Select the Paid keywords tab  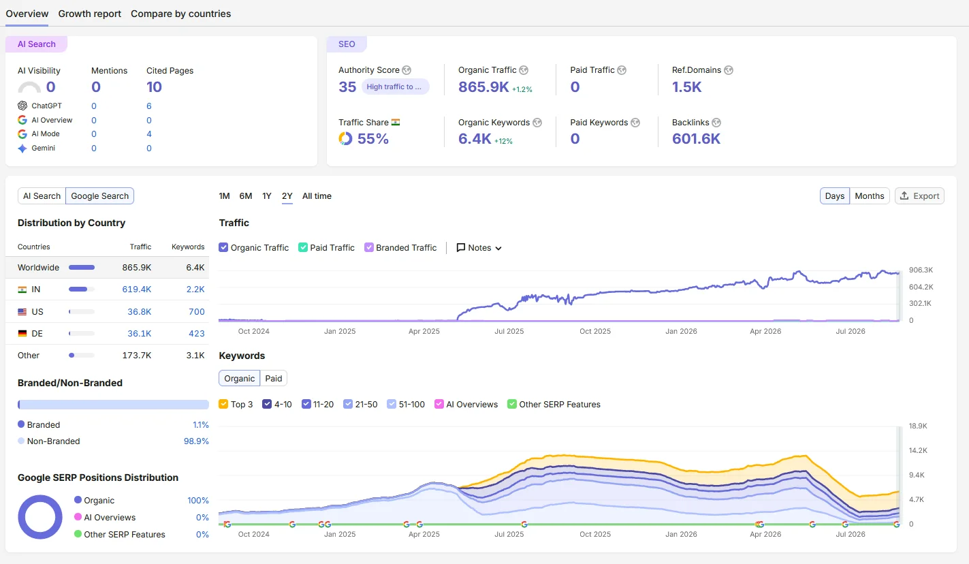click(274, 379)
